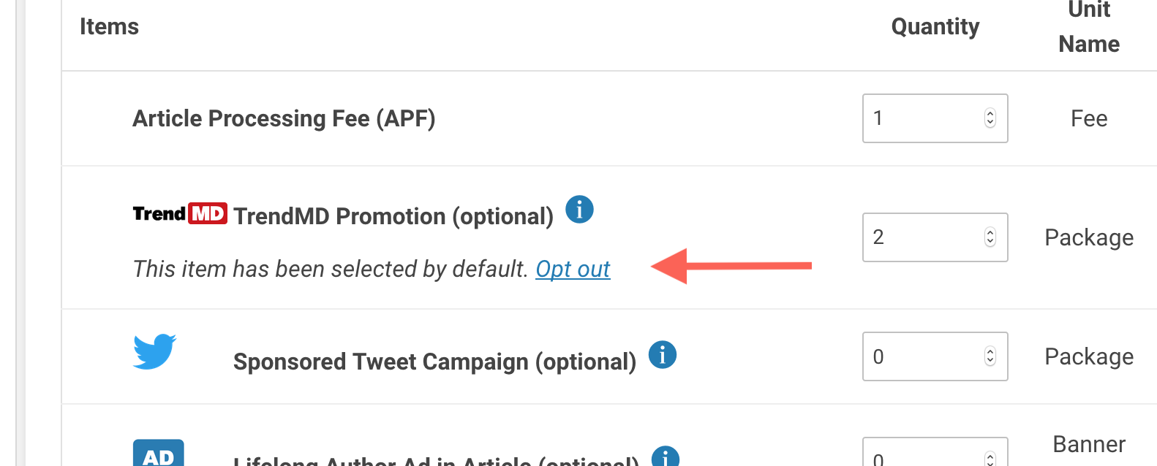Image resolution: width=1157 pixels, height=466 pixels.
Task: Focus the Article Processing Fee quantity field
Action: pos(923,118)
